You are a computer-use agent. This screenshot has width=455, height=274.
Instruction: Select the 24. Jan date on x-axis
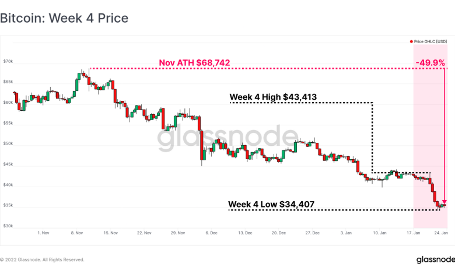441,233
